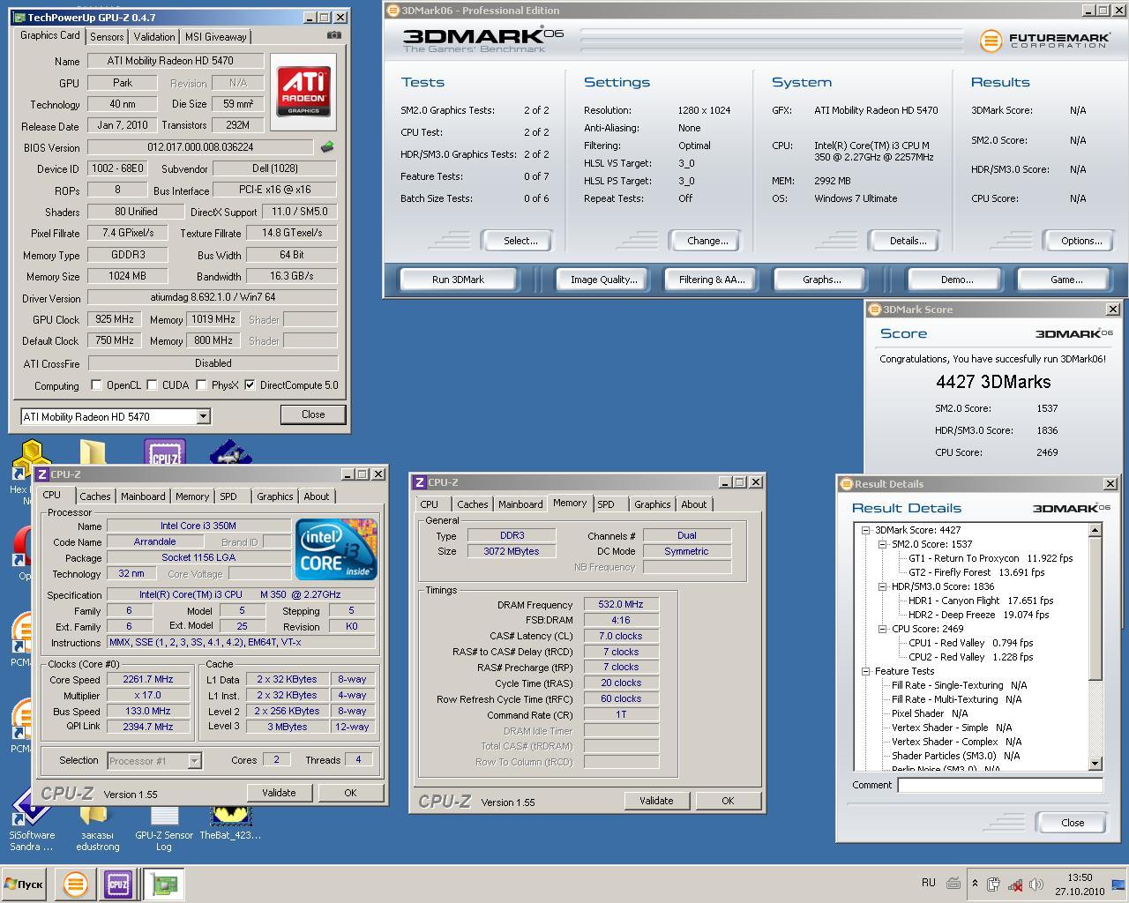The width and height of the screenshot is (1129, 903).
Task: Click the BIOS save icon in GPU-Z
Action: pos(327,146)
